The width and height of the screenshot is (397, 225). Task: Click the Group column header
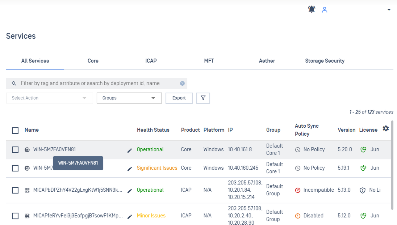pos(273,130)
